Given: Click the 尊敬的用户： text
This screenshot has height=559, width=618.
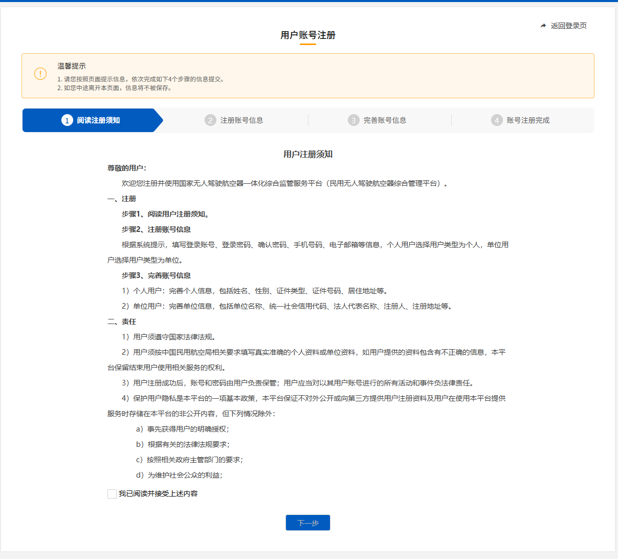Looking at the screenshot, I should pyautogui.click(x=127, y=168).
